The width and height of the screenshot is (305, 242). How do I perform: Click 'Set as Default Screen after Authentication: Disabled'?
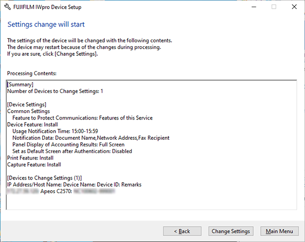coord(72,151)
